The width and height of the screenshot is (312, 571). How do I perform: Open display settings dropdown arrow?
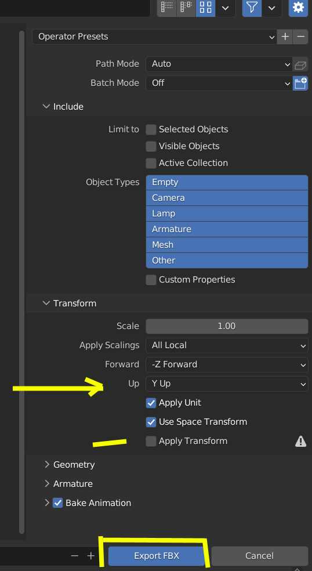pos(226,8)
